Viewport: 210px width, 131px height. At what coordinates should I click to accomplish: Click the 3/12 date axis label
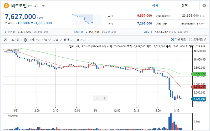(136, 111)
